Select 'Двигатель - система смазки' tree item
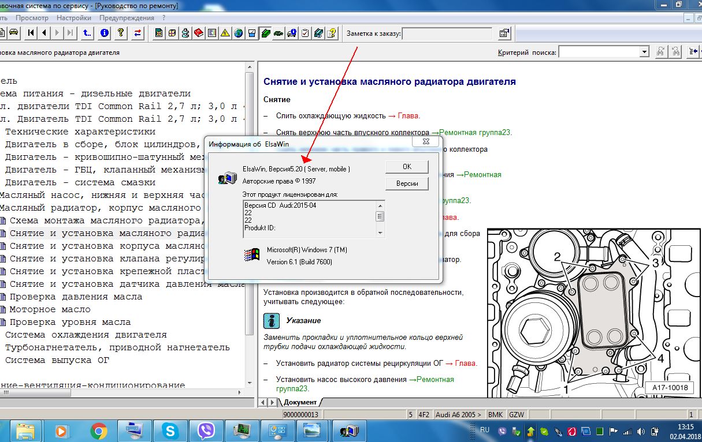Viewport: 702px width, 442px height. pyautogui.click(x=80, y=182)
